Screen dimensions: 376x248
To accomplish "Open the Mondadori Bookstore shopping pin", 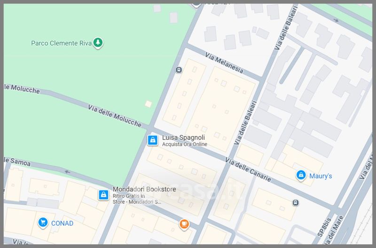I will click(103, 195).
